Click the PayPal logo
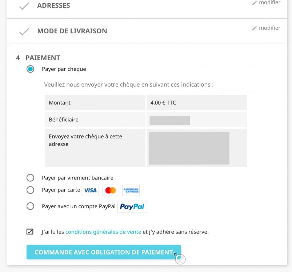The width and height of the screenshot is (292, 272). (132, 206)
